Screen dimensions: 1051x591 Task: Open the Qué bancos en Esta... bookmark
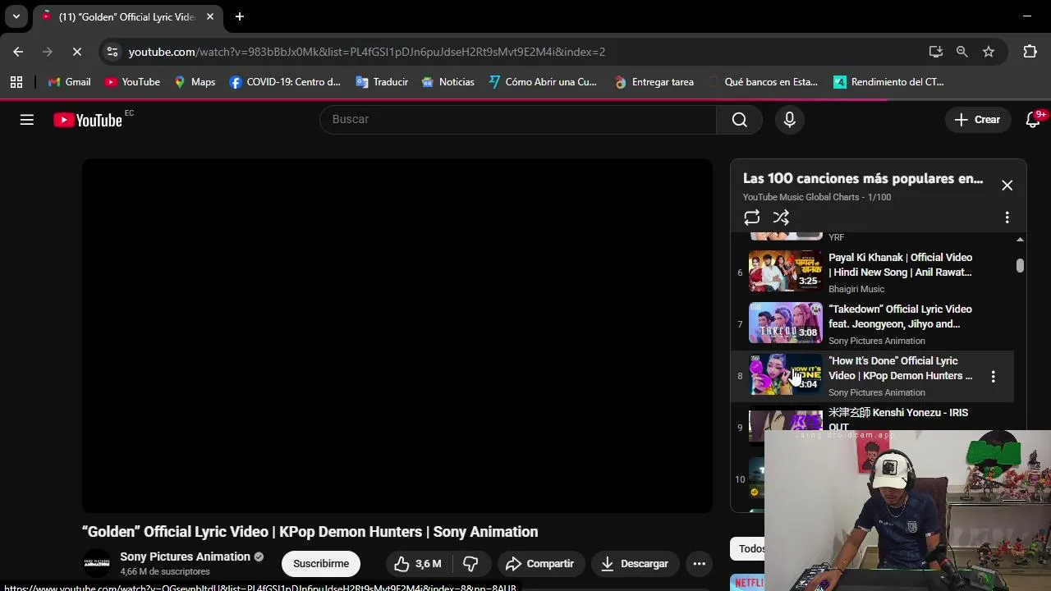click(x=763, y=82)
